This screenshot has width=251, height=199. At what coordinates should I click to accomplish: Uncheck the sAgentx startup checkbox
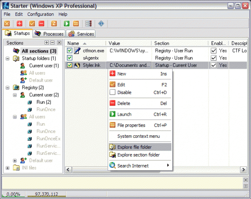point(70,58)
